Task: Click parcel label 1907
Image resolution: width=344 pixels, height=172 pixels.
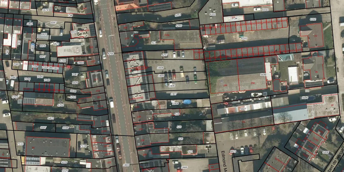Action: (x=174, y=94)
